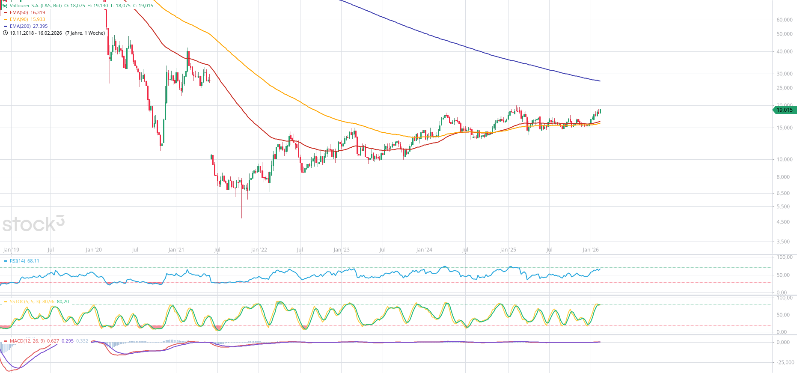Click the blue EMA(200) legend marker

pyautogui.click(x=6, y=27)
